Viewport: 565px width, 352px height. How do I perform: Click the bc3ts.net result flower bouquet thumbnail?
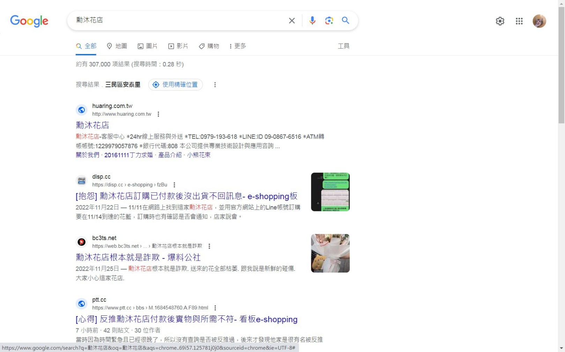coord(330,253)
